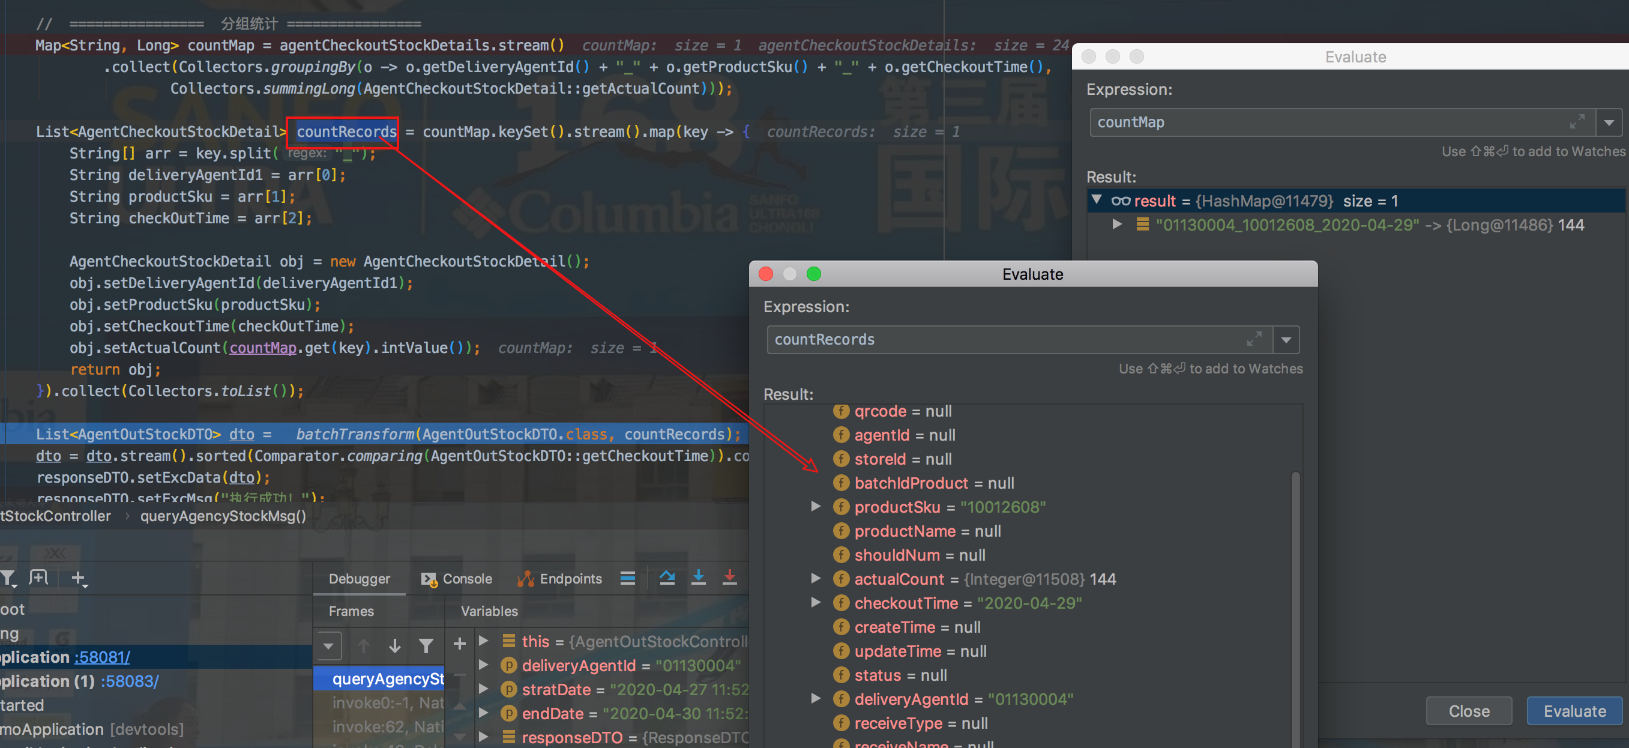Screen dimensions: 1629x748
Task: Collapse the result HashMap node
Action: point(1097,200)
